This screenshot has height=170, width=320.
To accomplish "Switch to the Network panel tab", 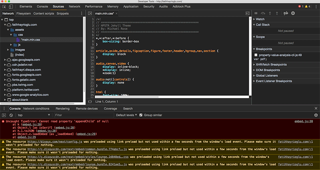I will [74, 6].
